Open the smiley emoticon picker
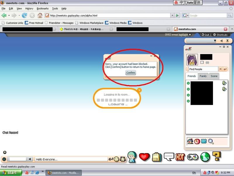 tap(116, 159)
